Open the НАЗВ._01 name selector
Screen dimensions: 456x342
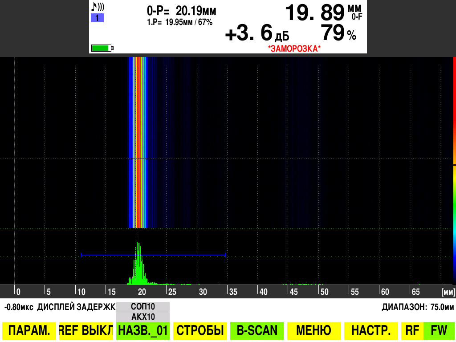click(142, 330)
